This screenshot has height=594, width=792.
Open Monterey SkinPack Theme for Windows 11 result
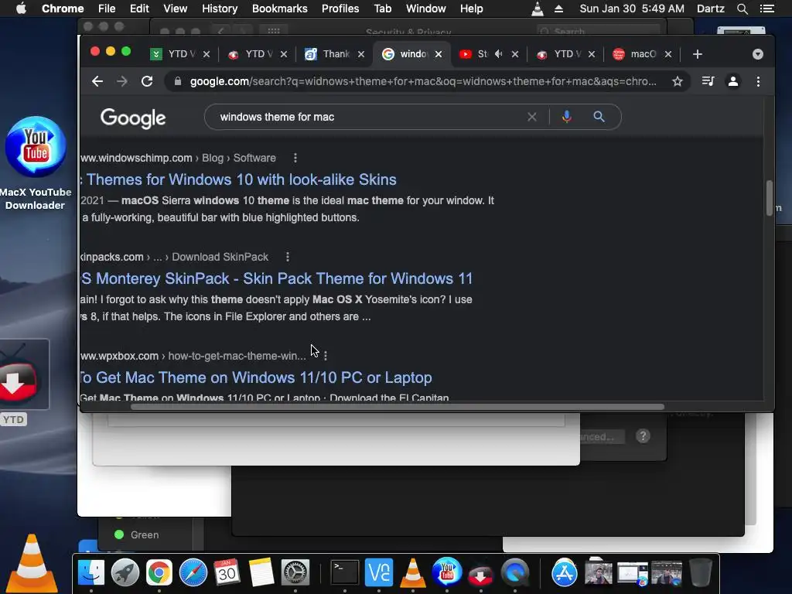point(277,278)
